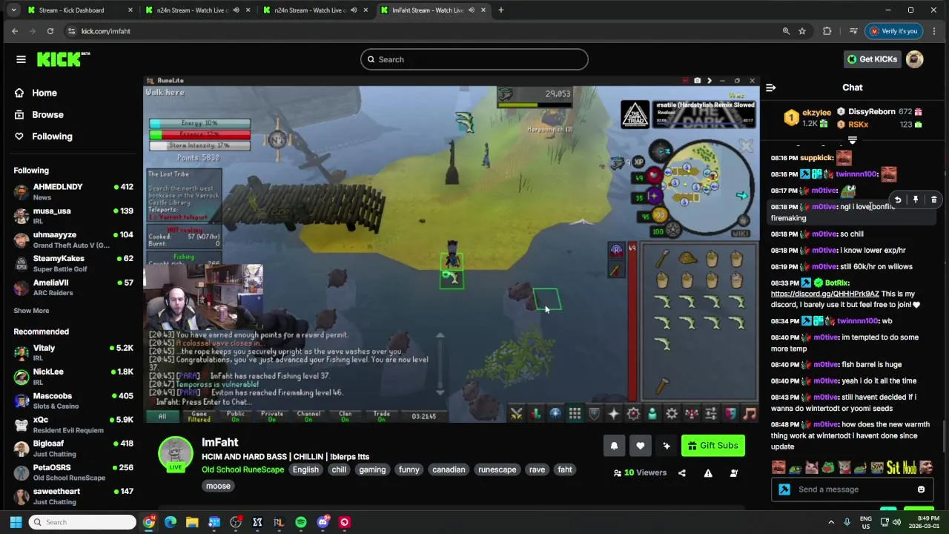The image size is (949, 534).
Task: Click DissyReborn in gift leaderboard
Action: pyautogui.click(x=871, y=112)
